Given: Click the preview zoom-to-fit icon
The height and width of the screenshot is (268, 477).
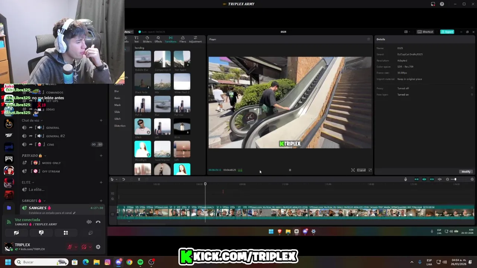Looking at the screenshot, I should tap(353, 170).
